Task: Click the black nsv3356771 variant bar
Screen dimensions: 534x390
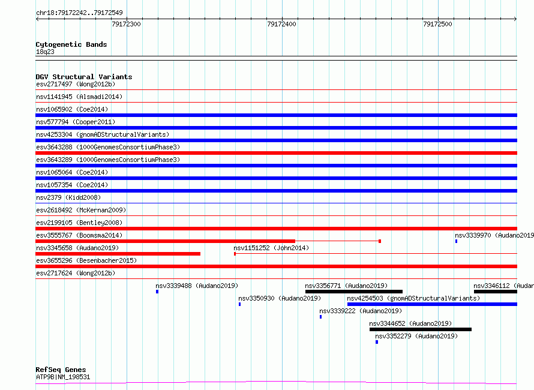Action: (353, 292)
